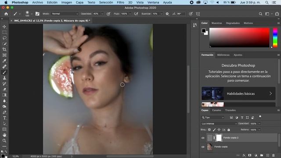281x158 pixels.
Task: Select the Lasso tool
Action: [4, 38]
